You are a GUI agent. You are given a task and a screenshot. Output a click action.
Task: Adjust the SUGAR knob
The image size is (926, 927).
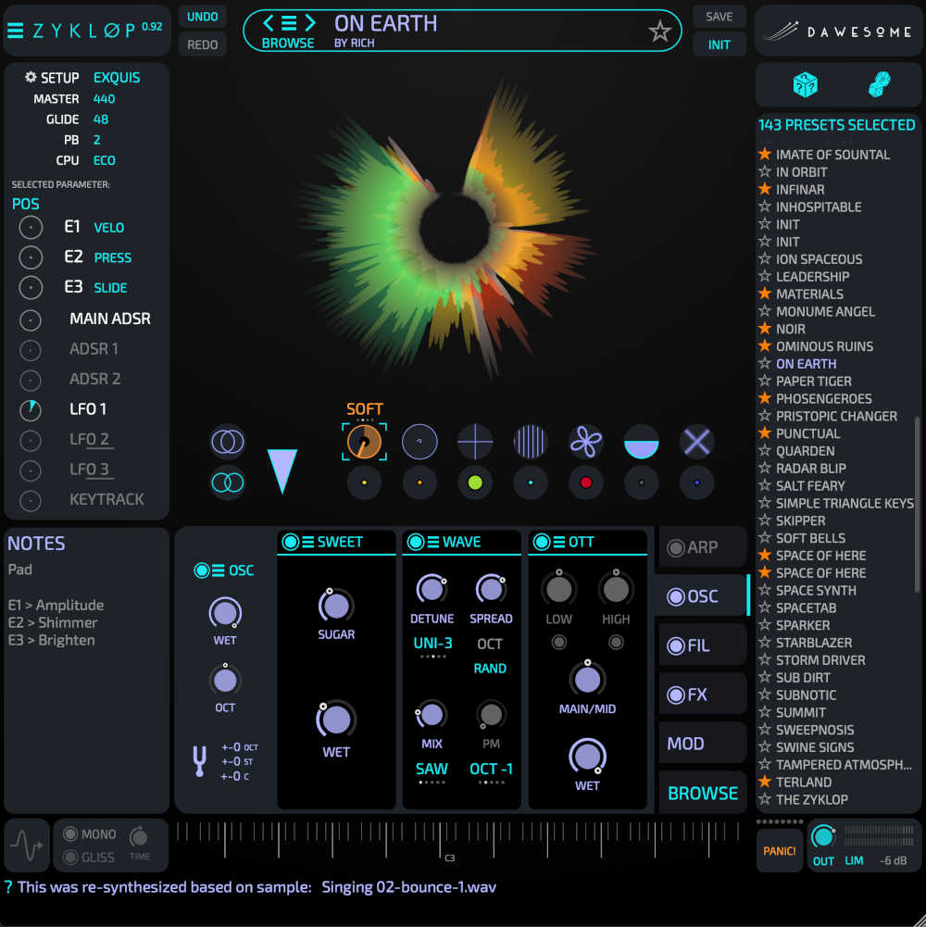[336, 606]
